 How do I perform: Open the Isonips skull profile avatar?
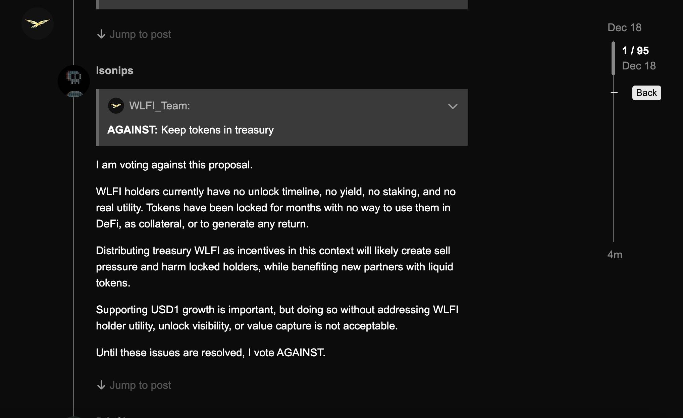[x=74, y=81]
